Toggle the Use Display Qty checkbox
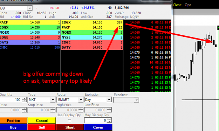 pos(69,120)
